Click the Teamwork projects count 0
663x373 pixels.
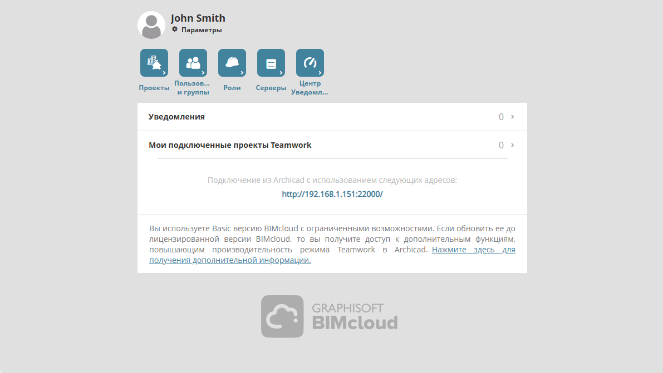501,145
